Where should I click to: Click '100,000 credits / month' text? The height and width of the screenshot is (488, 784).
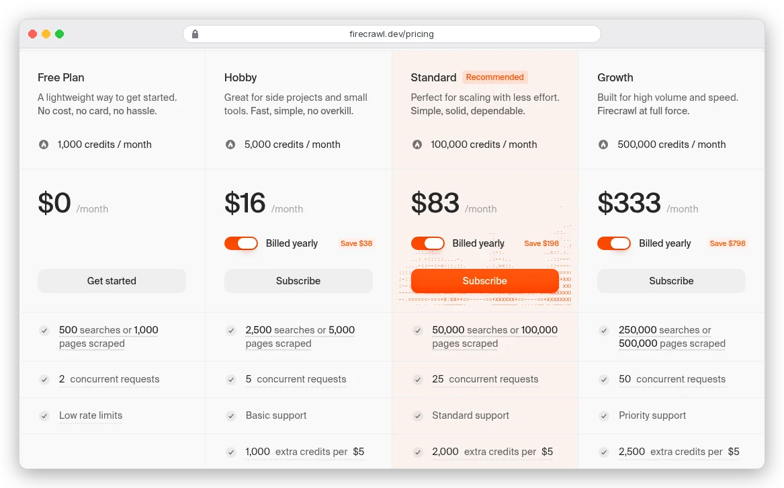(484, 145)
